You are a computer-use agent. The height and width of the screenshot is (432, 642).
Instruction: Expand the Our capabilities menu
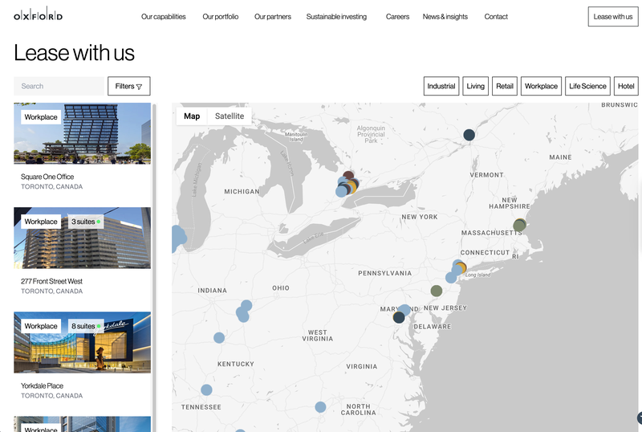point(163,16)
